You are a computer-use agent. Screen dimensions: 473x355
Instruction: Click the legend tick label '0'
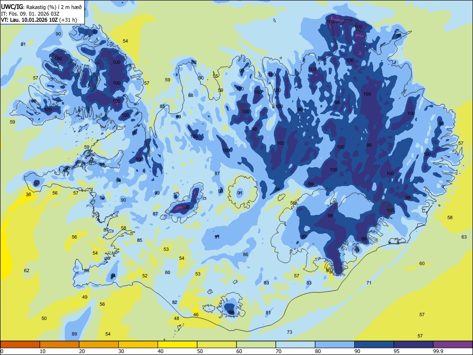tap(2, 351)
